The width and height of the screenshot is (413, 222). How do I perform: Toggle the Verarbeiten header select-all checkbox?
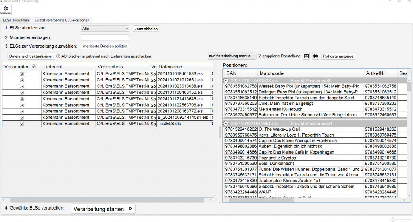click(x=34, y=66)
